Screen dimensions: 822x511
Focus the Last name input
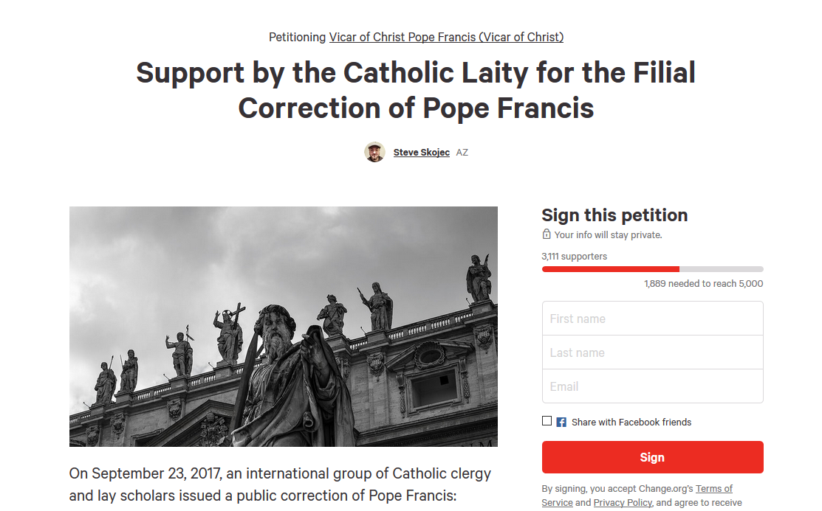(652, 352)
